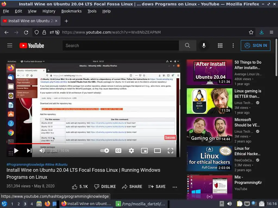Switch to workspace 1 in taskbar
278x208 pixels.
tap(12, 204)
